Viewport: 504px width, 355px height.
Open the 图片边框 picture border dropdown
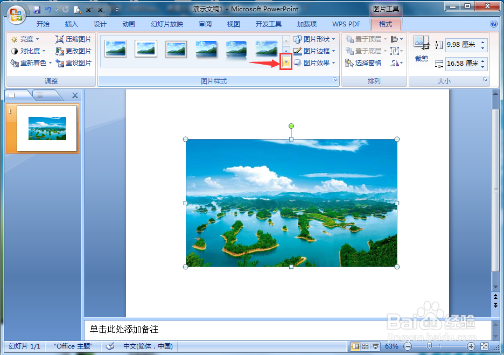tap(314, 51)
